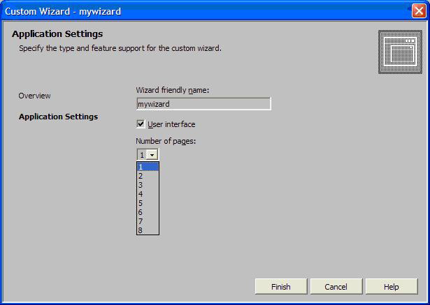Pick 6 in the pages dropdown
The width and height of the screenshot is (430, 305).
tap(148, 212)
